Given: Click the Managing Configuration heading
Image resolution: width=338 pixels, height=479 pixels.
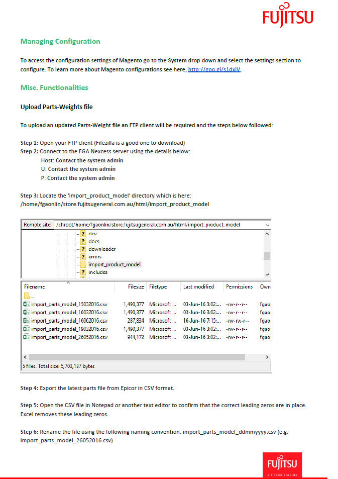Looking at the screenshot, I should 60,41.
